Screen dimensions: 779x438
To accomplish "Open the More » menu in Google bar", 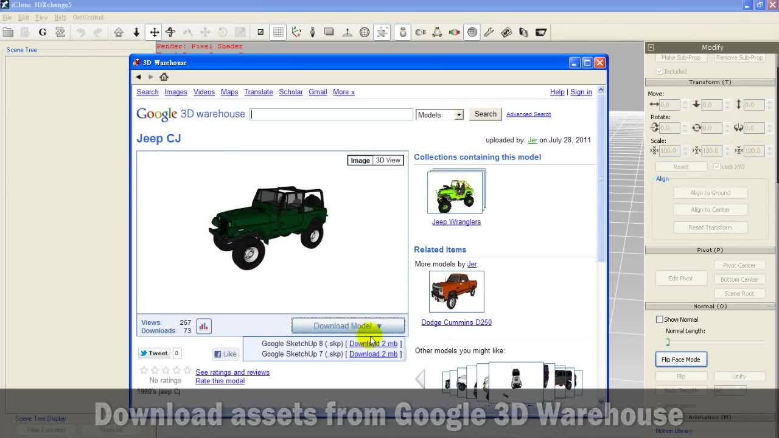I will click(x=344, y=92).
